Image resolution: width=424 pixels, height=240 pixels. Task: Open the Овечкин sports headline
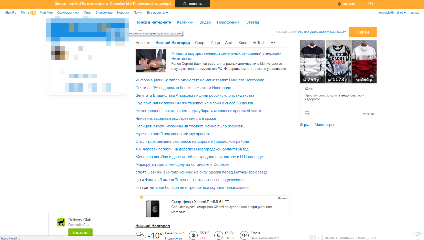207,172
